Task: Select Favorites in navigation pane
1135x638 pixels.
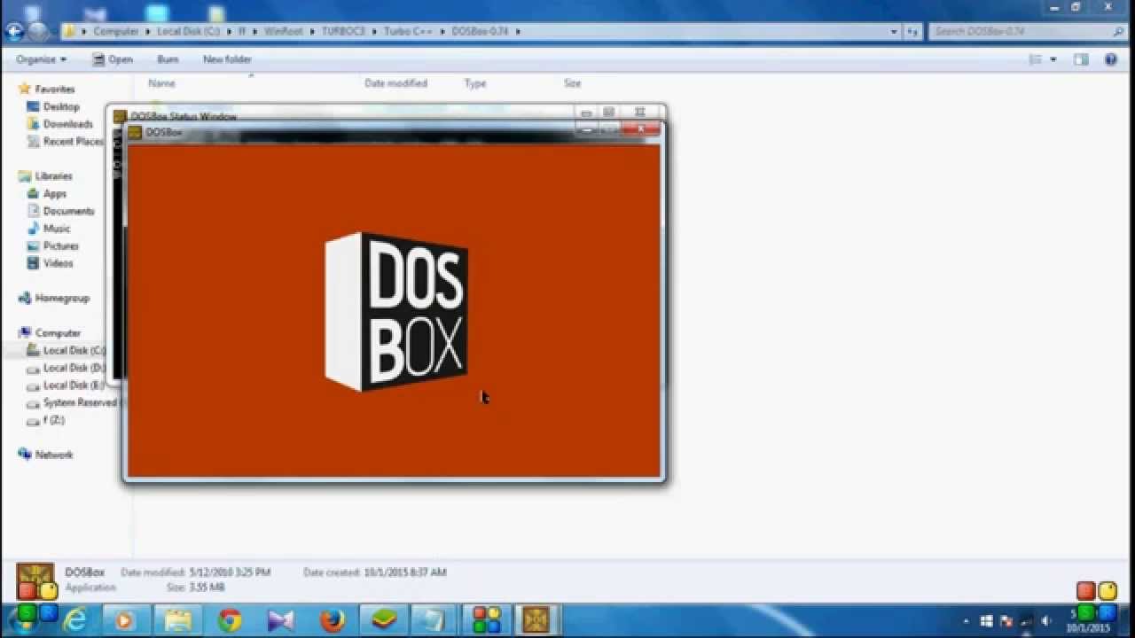Action: pos(55,89)
